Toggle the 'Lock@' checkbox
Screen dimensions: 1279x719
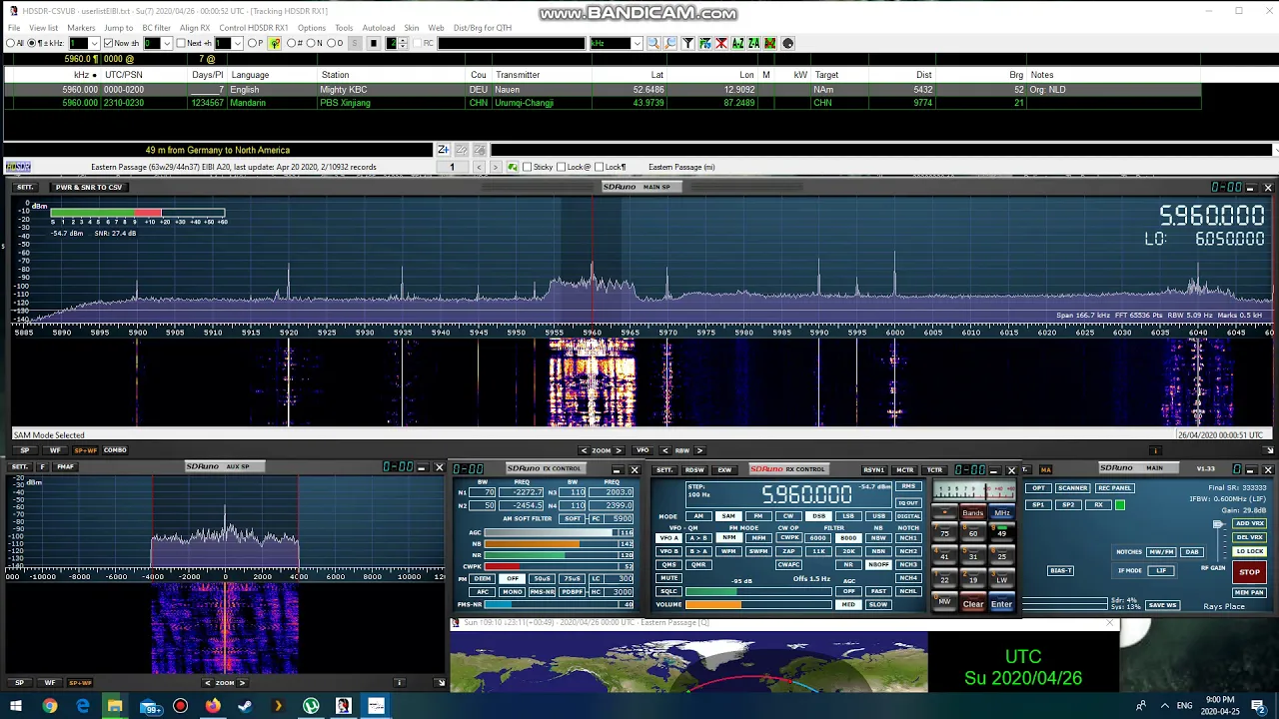click(562, 167)
